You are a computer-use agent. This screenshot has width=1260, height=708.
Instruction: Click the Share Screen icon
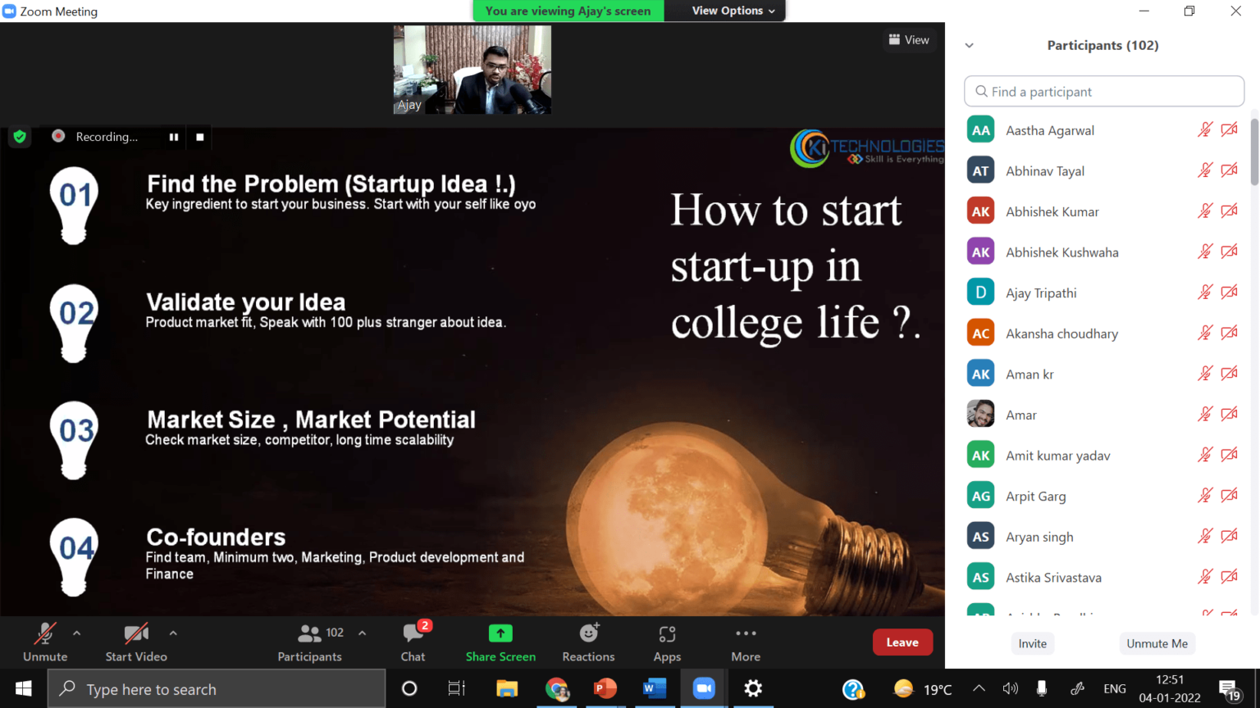[500, 634]
